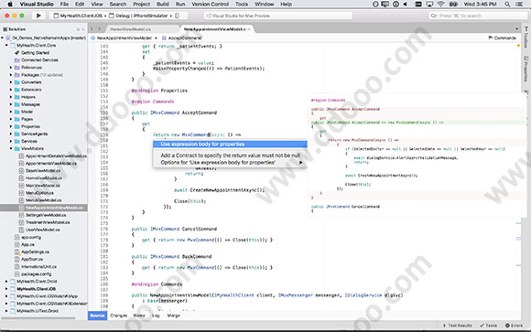Switch to the Merge bottom tab

[174, 316]
